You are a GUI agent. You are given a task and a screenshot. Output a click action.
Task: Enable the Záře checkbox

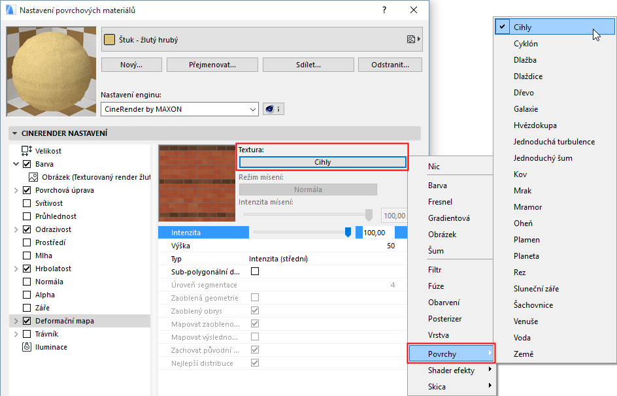point(27,308)
